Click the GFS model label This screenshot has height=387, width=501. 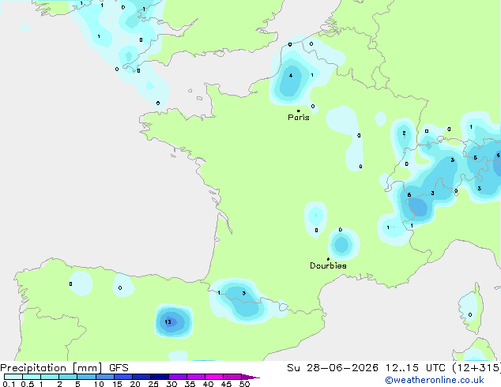click(x=119, y=368)
